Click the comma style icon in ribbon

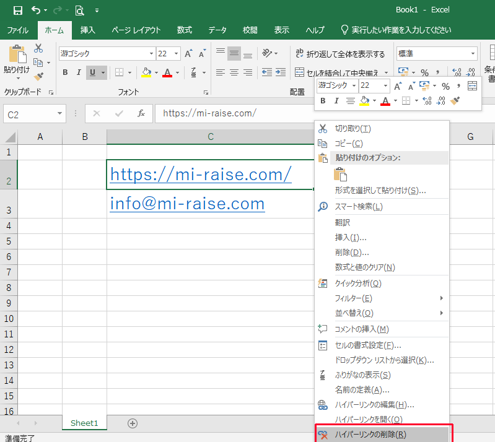(x=438, y=72)
